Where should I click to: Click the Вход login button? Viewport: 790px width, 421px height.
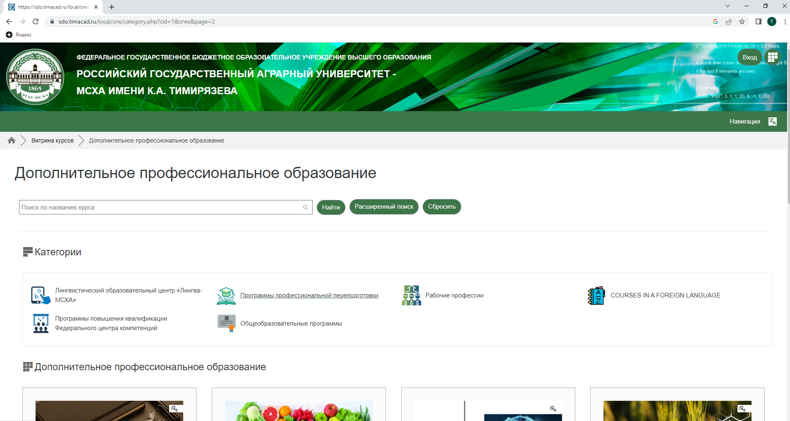pos(749,57)
